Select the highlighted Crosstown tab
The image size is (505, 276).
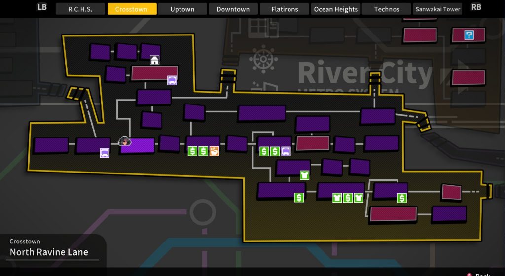coord(132,9)
